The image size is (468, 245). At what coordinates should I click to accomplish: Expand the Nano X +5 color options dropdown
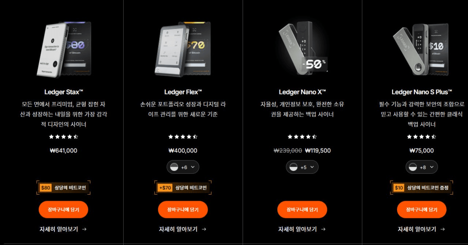tap(302, 167)
